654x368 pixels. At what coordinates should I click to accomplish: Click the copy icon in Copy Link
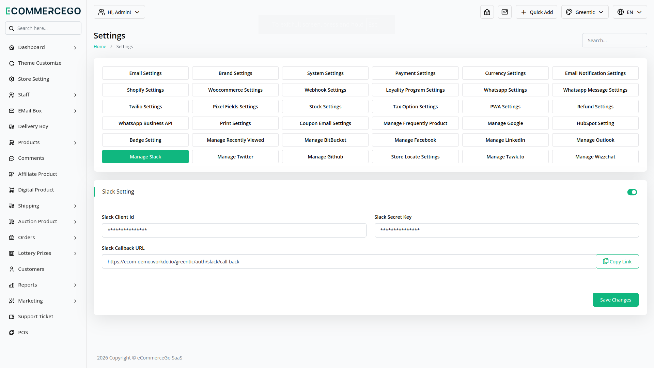(x=605, y=261)
